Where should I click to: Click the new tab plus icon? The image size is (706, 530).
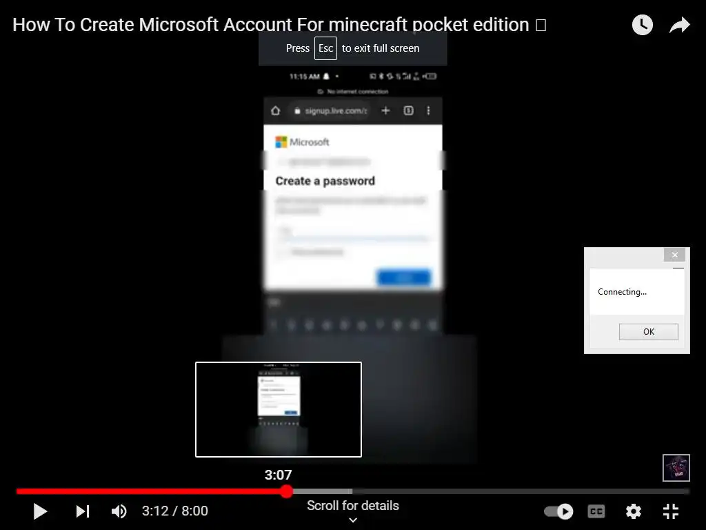pos(385,110)
